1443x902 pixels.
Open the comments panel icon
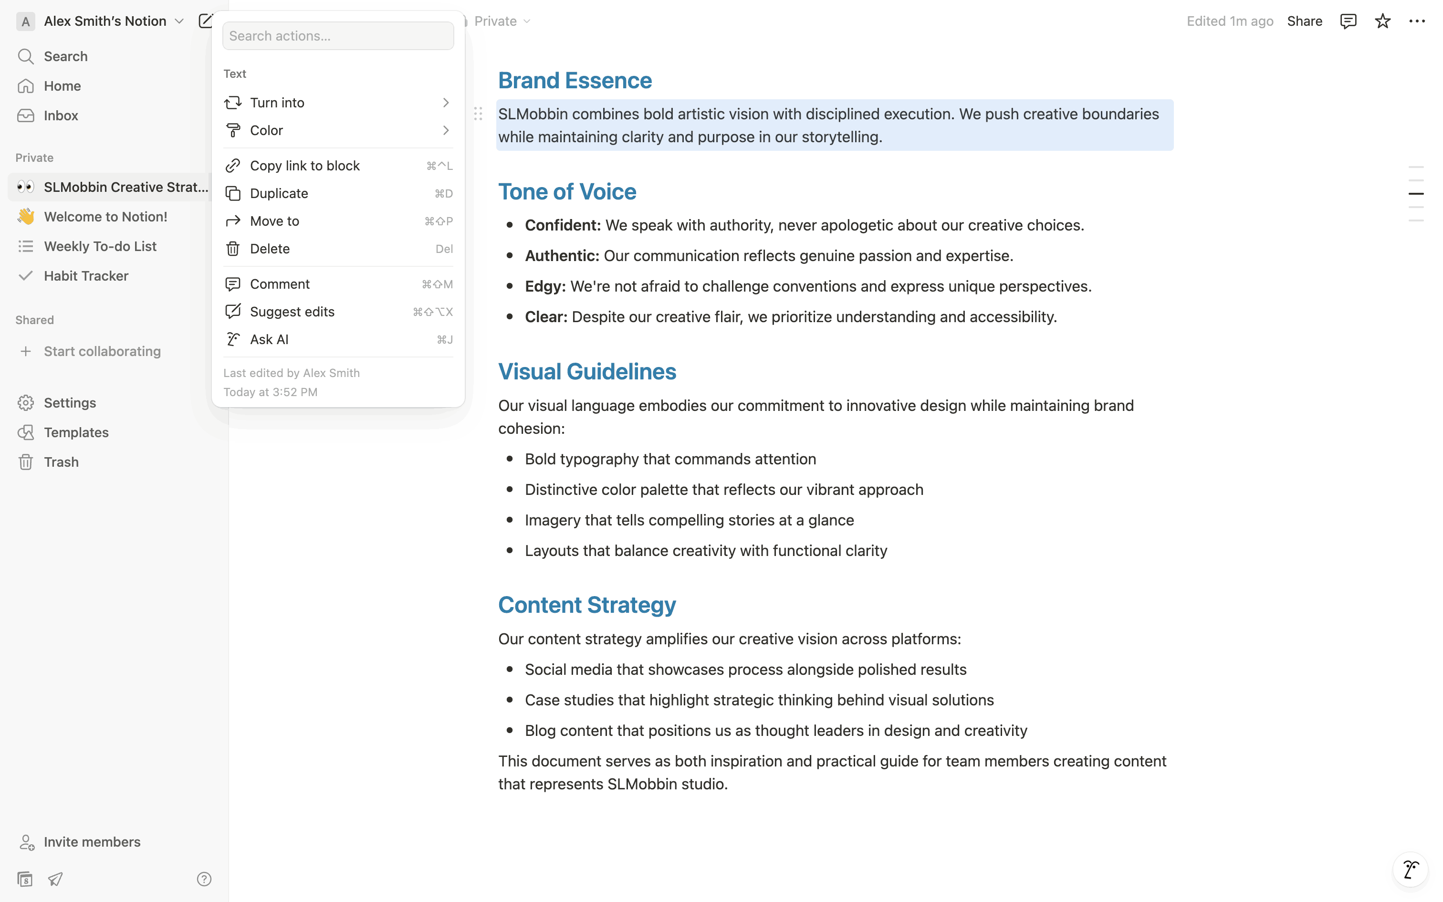(x=1348, y=21)
